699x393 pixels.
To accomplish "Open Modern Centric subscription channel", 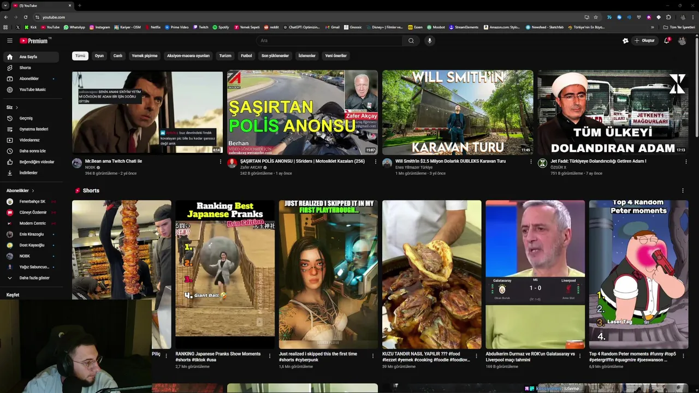I will (x=32, y=223).
